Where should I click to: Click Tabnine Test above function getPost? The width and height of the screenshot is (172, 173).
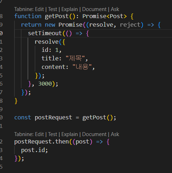coord(52,9)
